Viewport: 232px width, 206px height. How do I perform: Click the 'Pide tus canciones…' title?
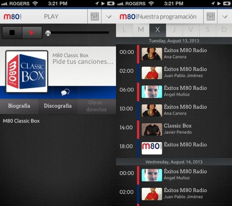[83, 62]
